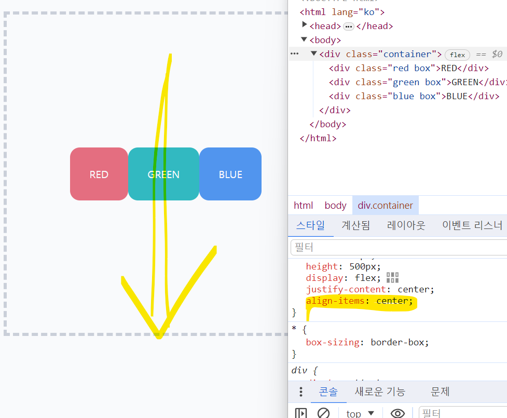This screenshot has width=507, height=418.
Task: Open the drawer three-dot menu
Action: coord(301,392)
